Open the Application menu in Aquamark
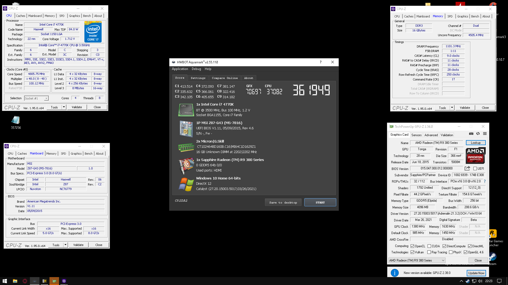Viewport: 508px width, 285px height. 180,69
